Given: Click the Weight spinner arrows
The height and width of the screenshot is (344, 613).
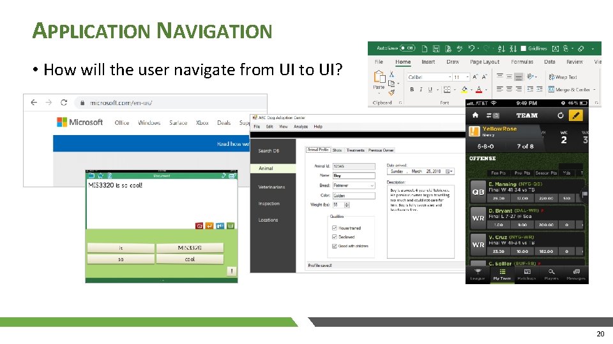Looking at the screenshot, I should 347,204.
